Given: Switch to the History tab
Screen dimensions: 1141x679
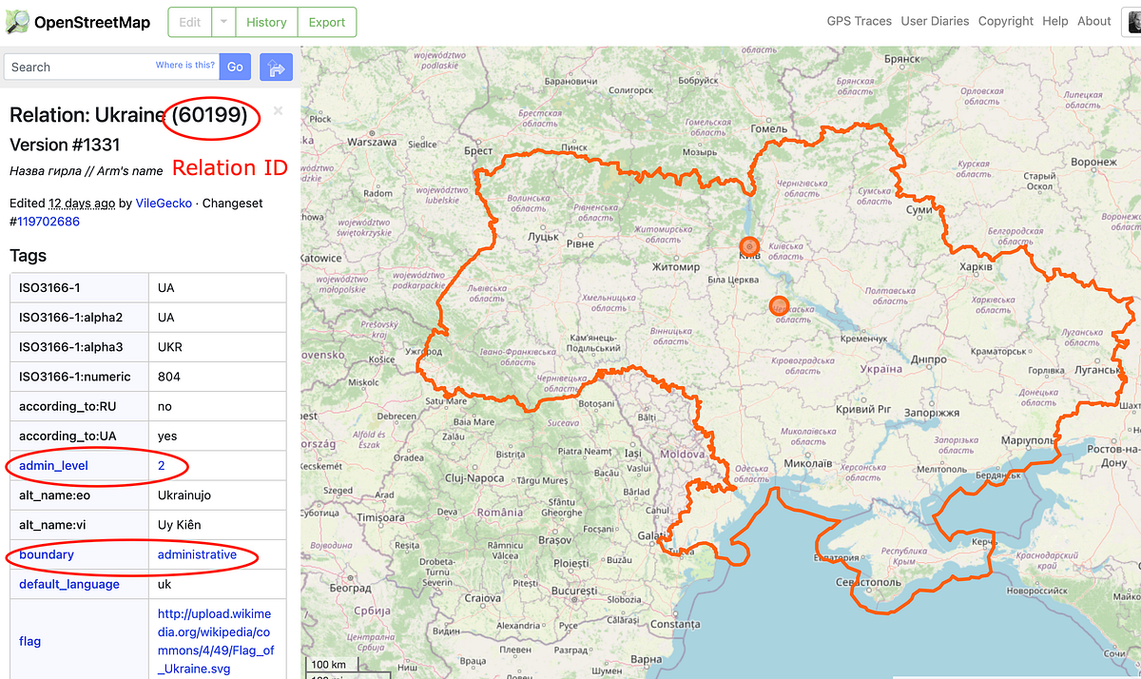Looking at the screenshot, I should coord(266,22).
